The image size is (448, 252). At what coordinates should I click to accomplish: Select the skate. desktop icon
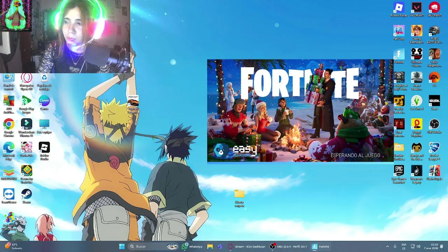coord(434,103)
